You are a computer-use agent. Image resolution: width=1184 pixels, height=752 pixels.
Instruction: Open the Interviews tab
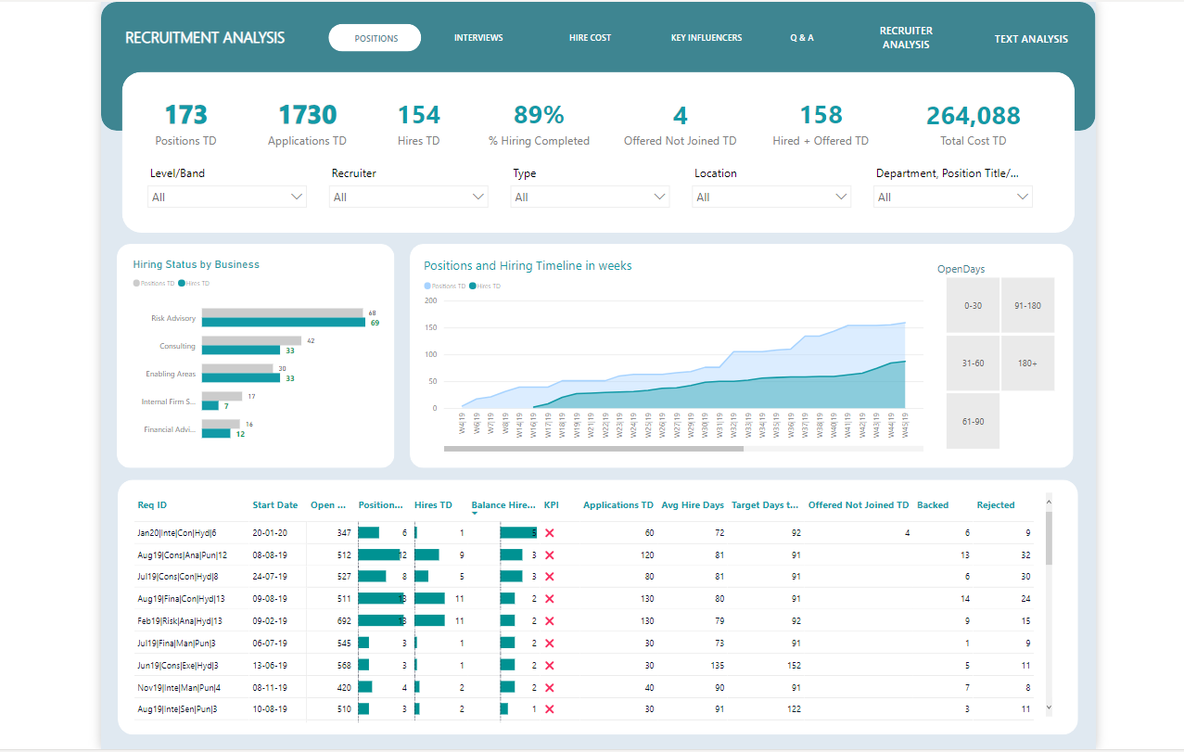click(478, 38)
